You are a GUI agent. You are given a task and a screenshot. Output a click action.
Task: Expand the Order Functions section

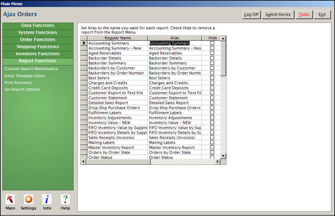(38, 40)
